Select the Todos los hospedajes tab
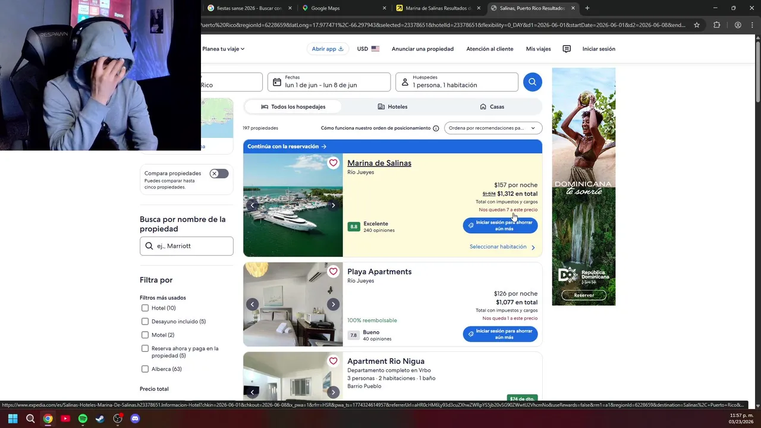 293,107
